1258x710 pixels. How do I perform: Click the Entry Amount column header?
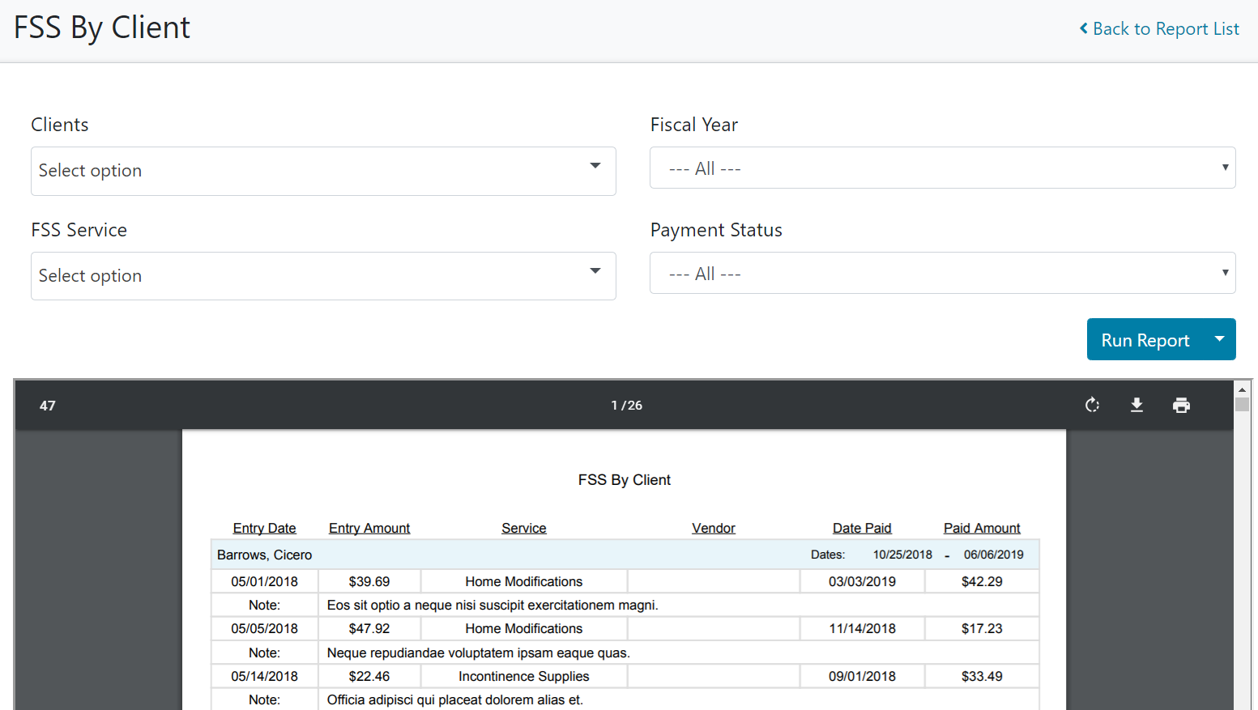pyautogui.click(x=369, y=528)
